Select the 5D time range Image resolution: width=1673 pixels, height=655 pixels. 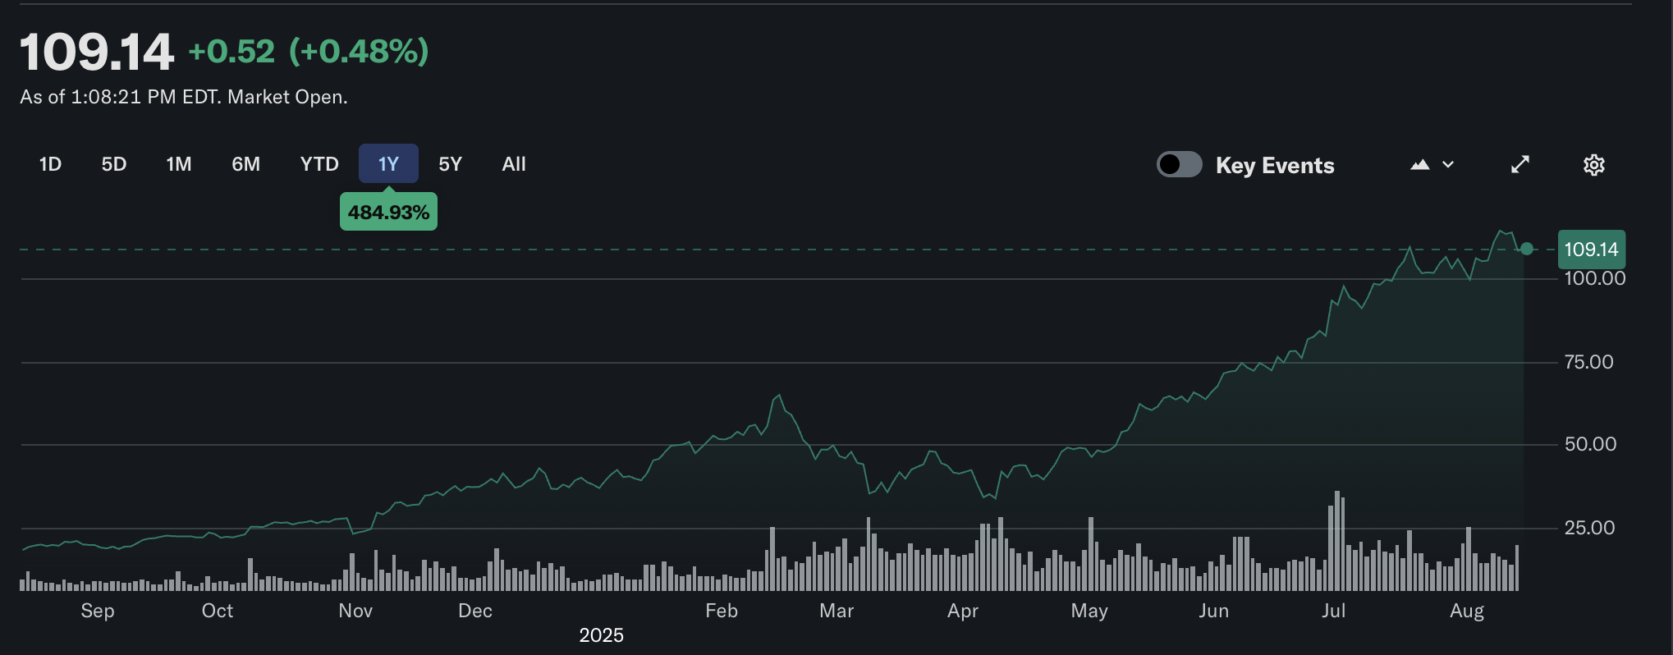pyautogui.click(x=114, y=163)
